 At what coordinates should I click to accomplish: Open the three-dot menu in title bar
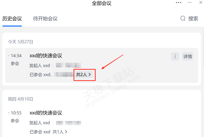[x=178, y=3]
